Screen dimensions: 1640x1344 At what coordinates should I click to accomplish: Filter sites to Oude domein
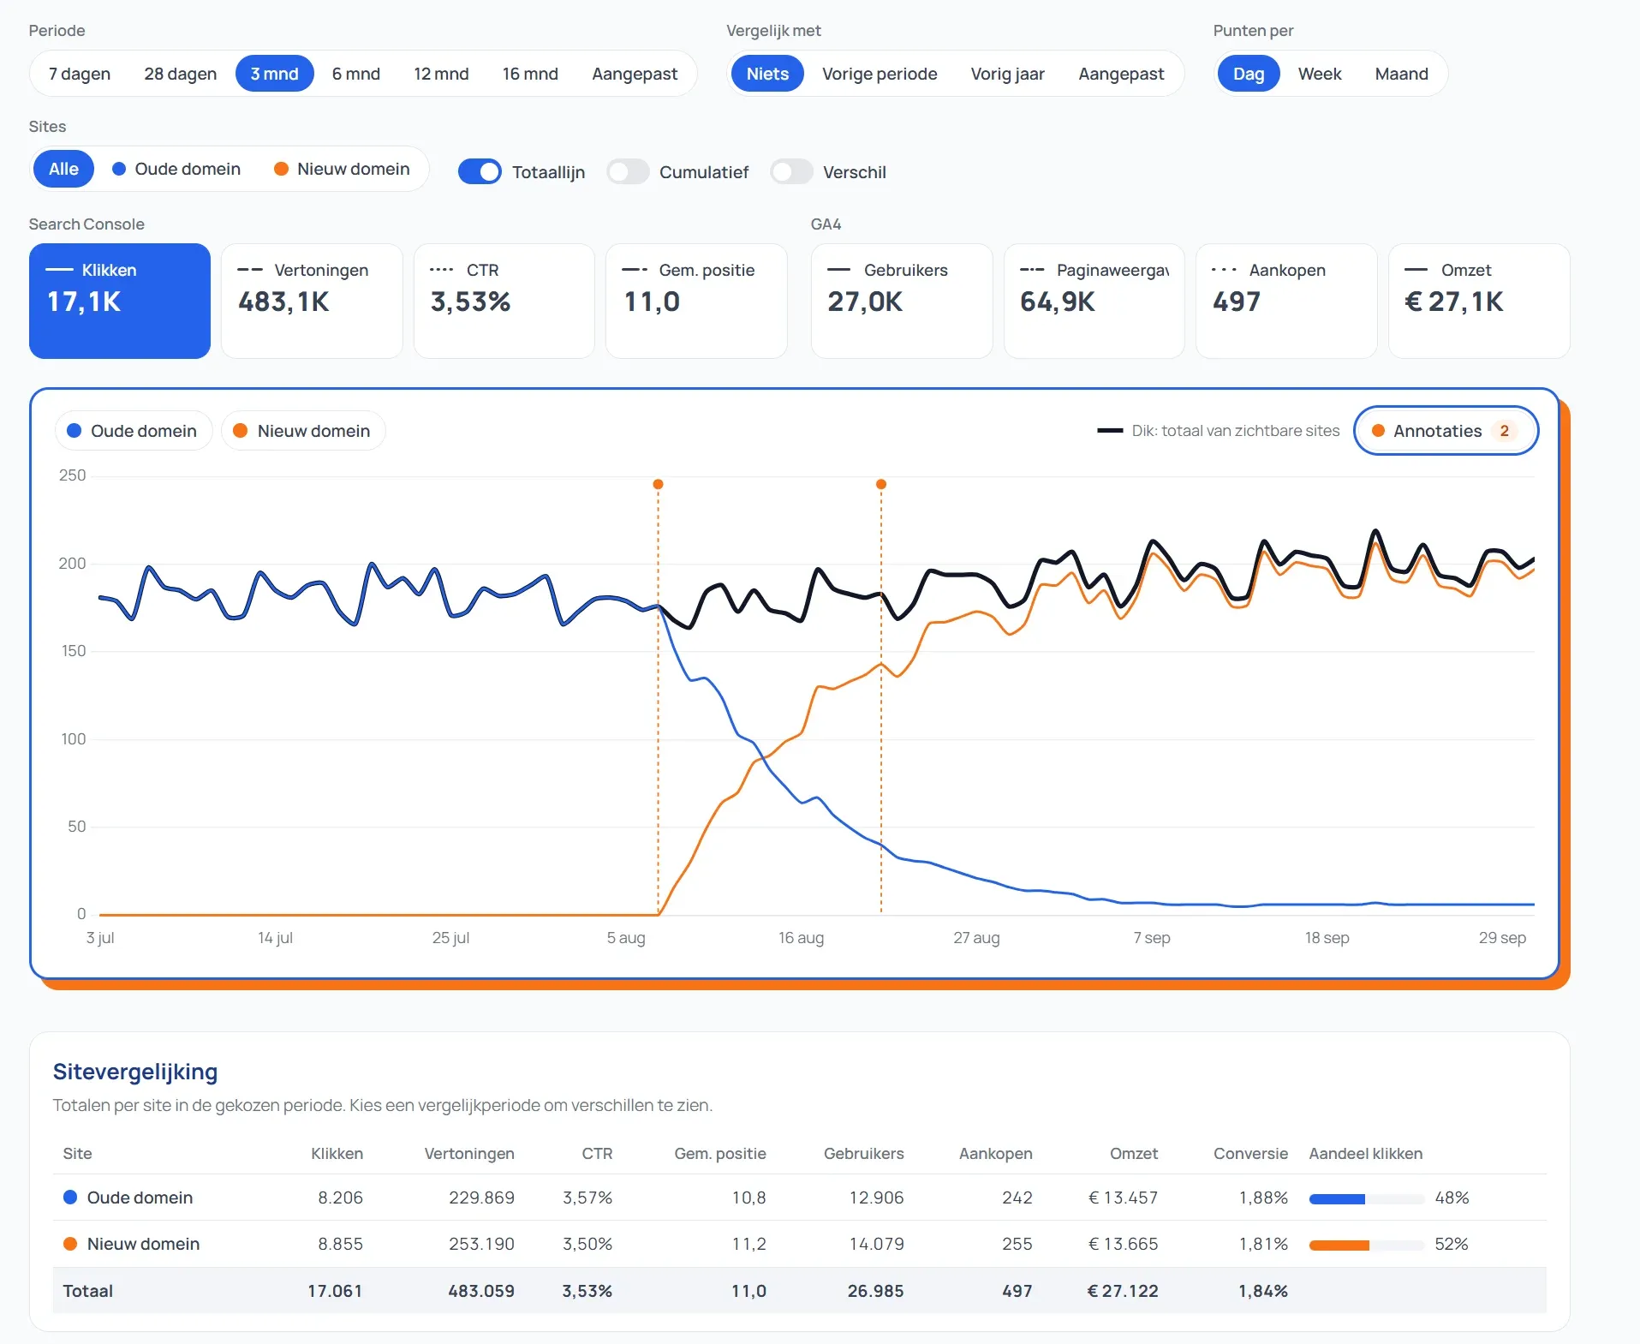click(x=176, y=169)
